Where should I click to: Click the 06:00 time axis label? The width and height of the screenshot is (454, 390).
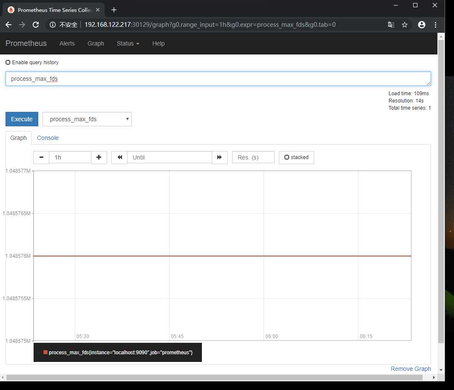click(272, 336)
